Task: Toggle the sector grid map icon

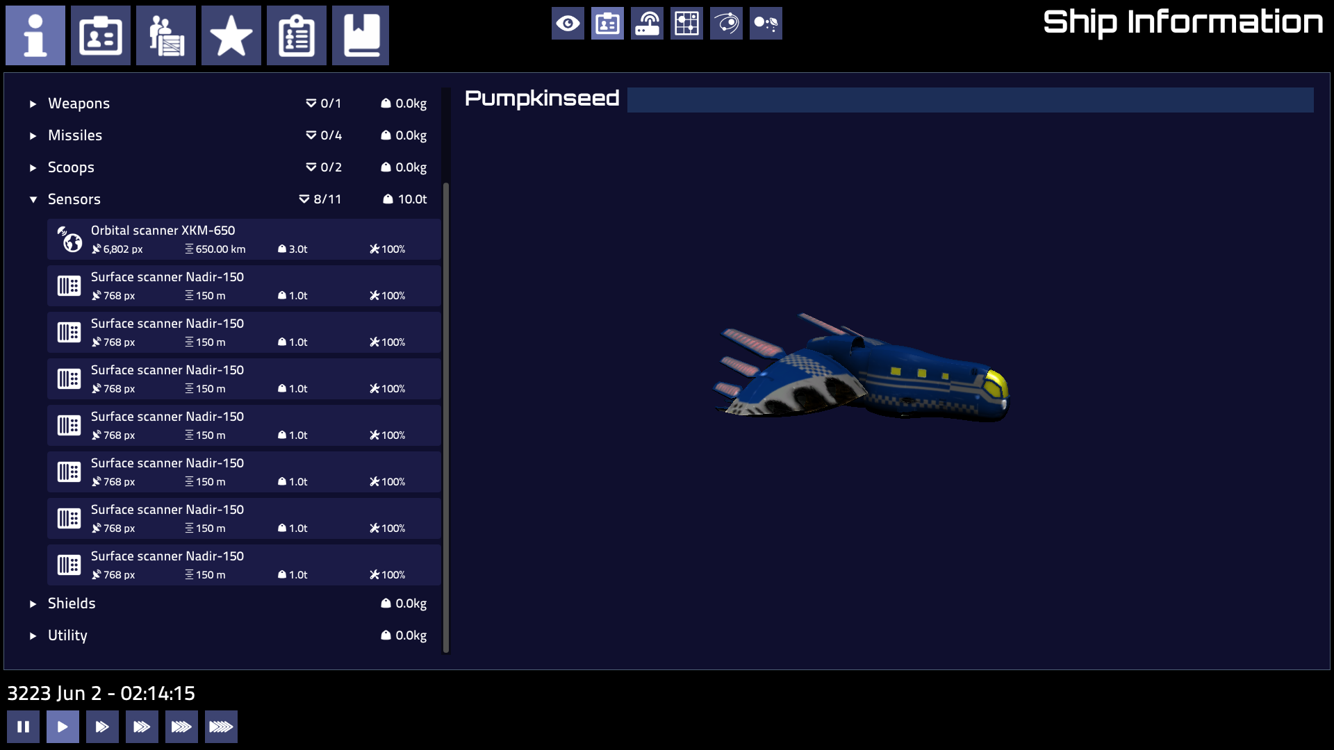Action: click(x=686, y=23)
